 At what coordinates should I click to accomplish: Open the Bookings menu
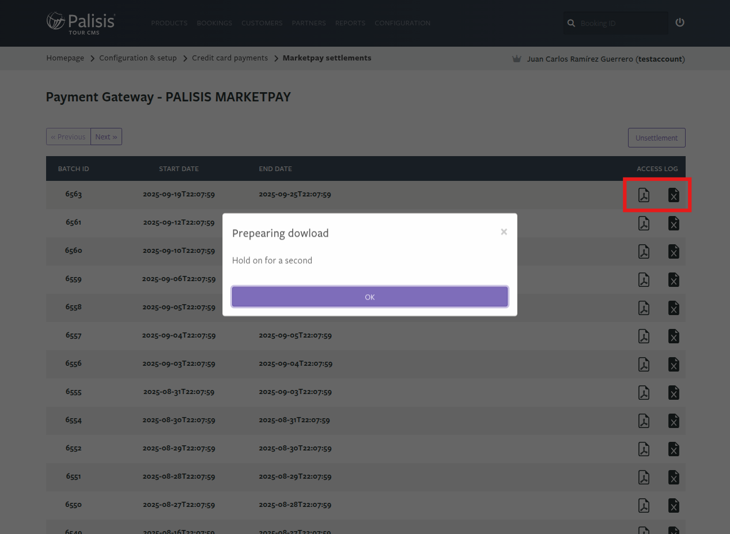(214, 23)
